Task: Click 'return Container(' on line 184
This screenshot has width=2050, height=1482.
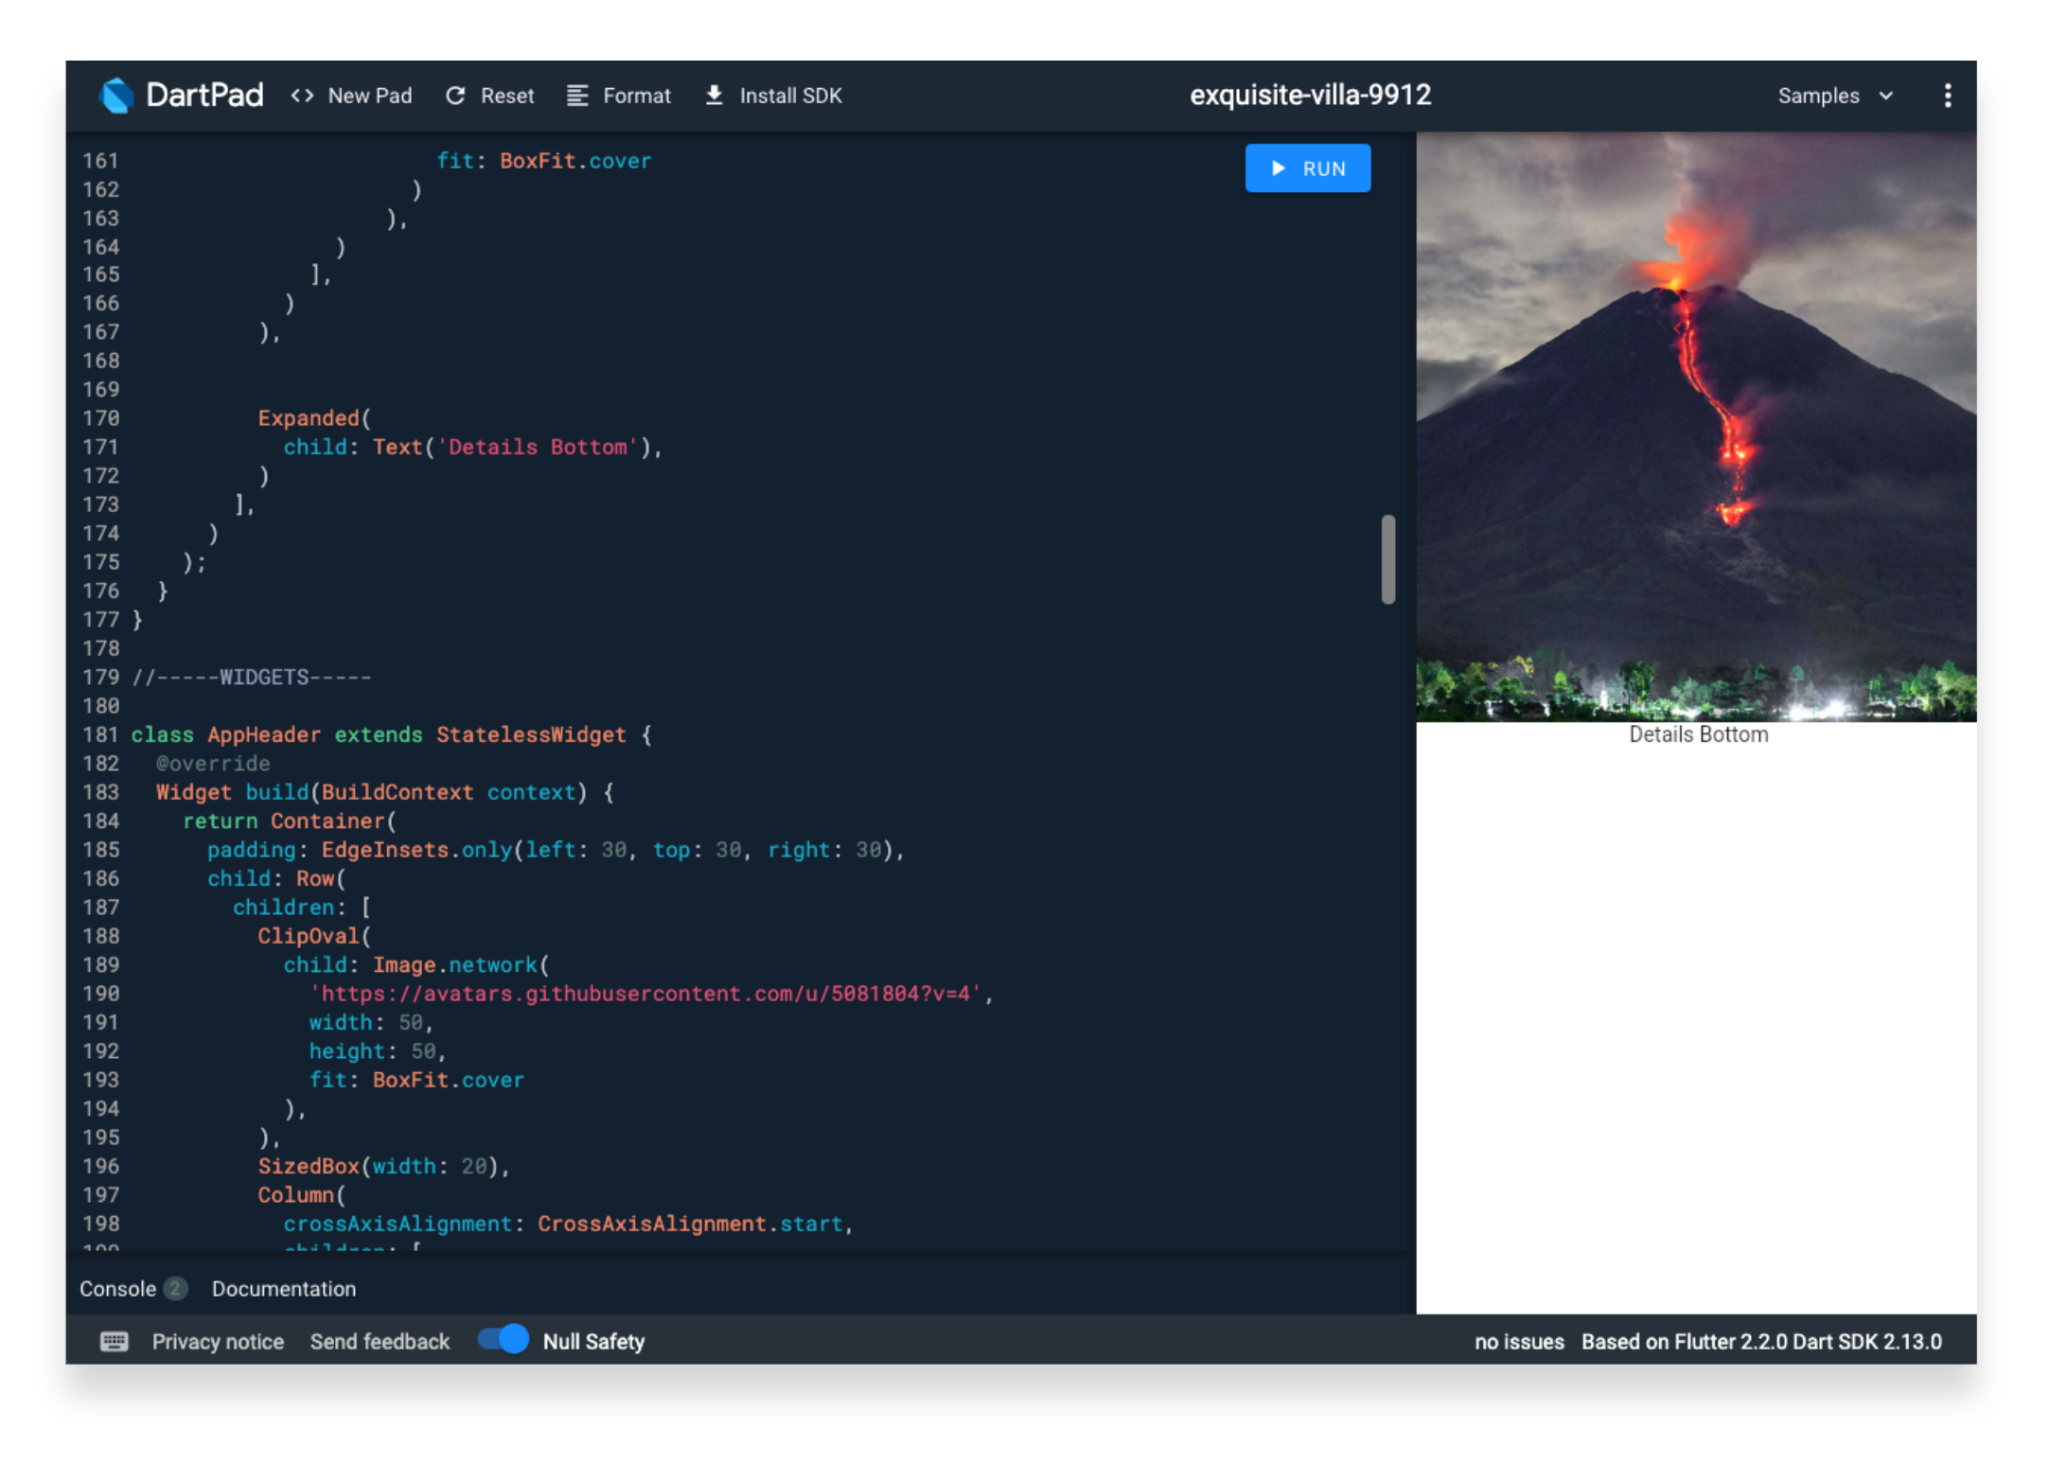Action: [290, 820]
